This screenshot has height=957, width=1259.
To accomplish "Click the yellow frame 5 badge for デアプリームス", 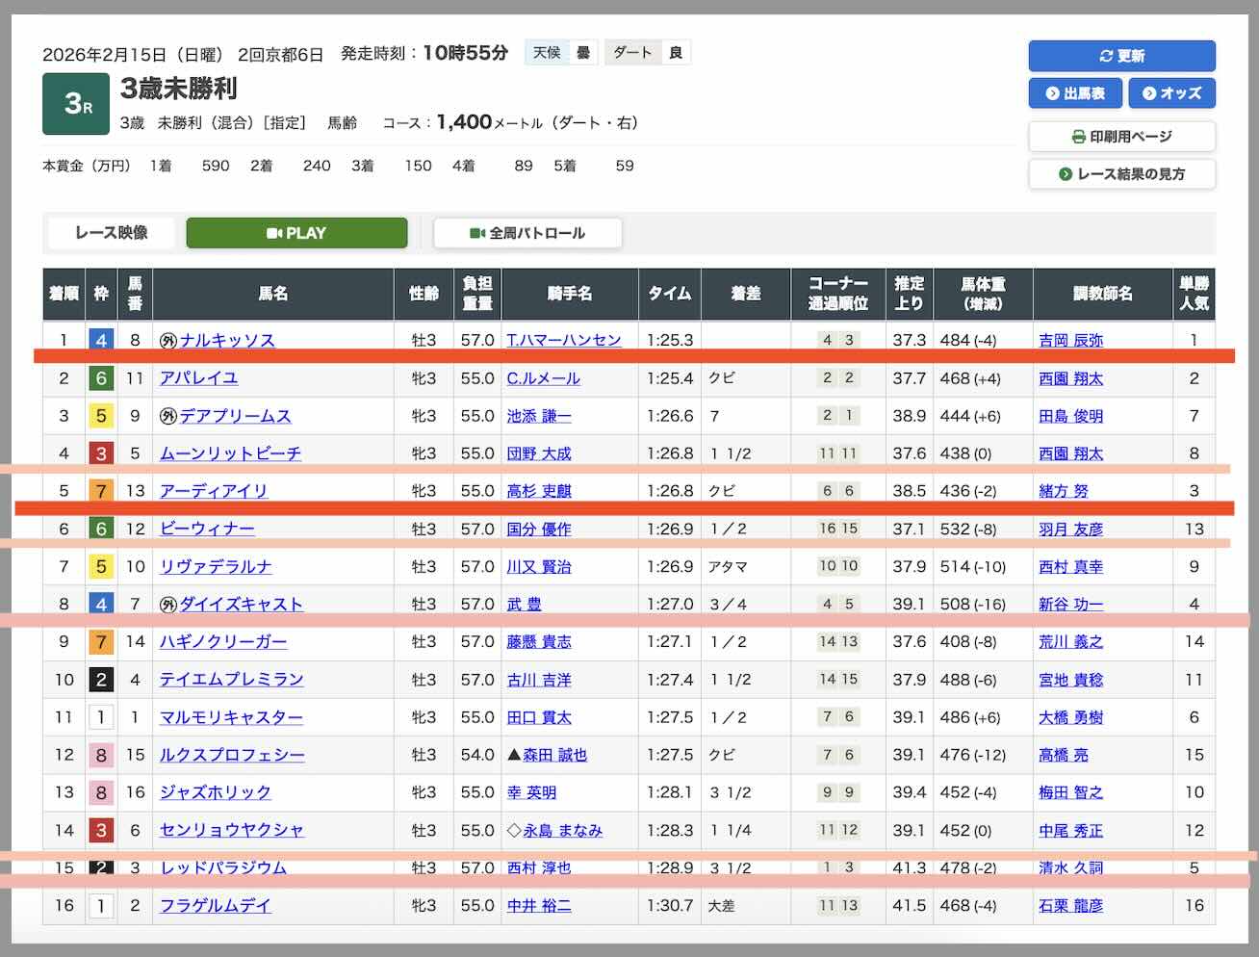I will (101, 416).
